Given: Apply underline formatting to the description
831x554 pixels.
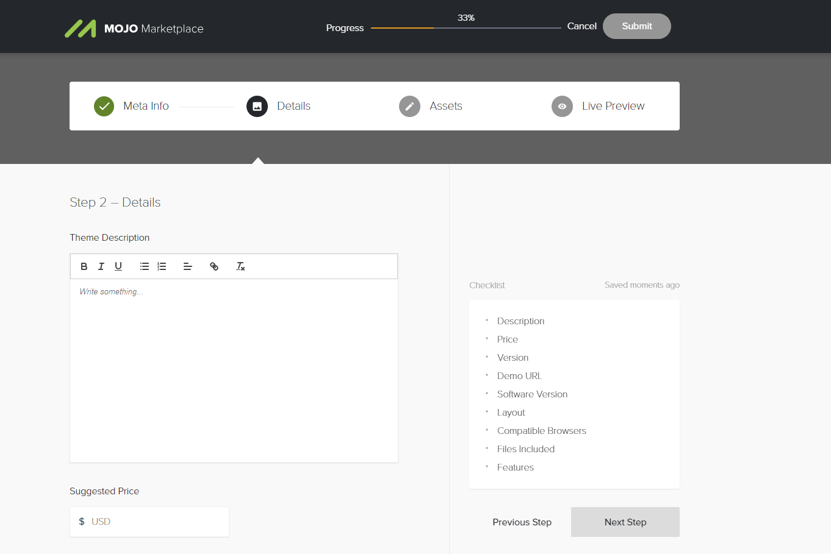Looking at the screenshot, I should [x=118, y=266].
